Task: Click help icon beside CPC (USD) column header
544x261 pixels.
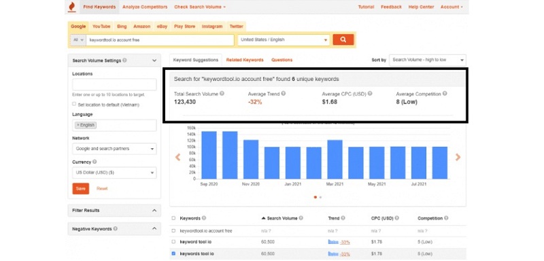Action: click(396, 218)
